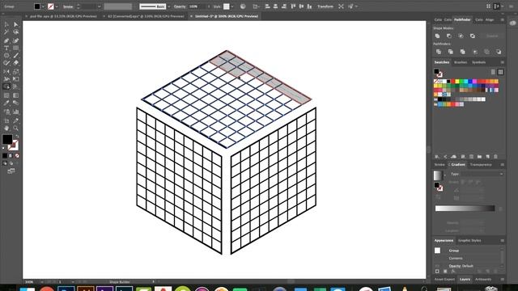Open the Artboards panel tab

483,280
